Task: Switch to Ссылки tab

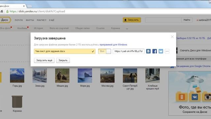Action: [x=100, y=28]
